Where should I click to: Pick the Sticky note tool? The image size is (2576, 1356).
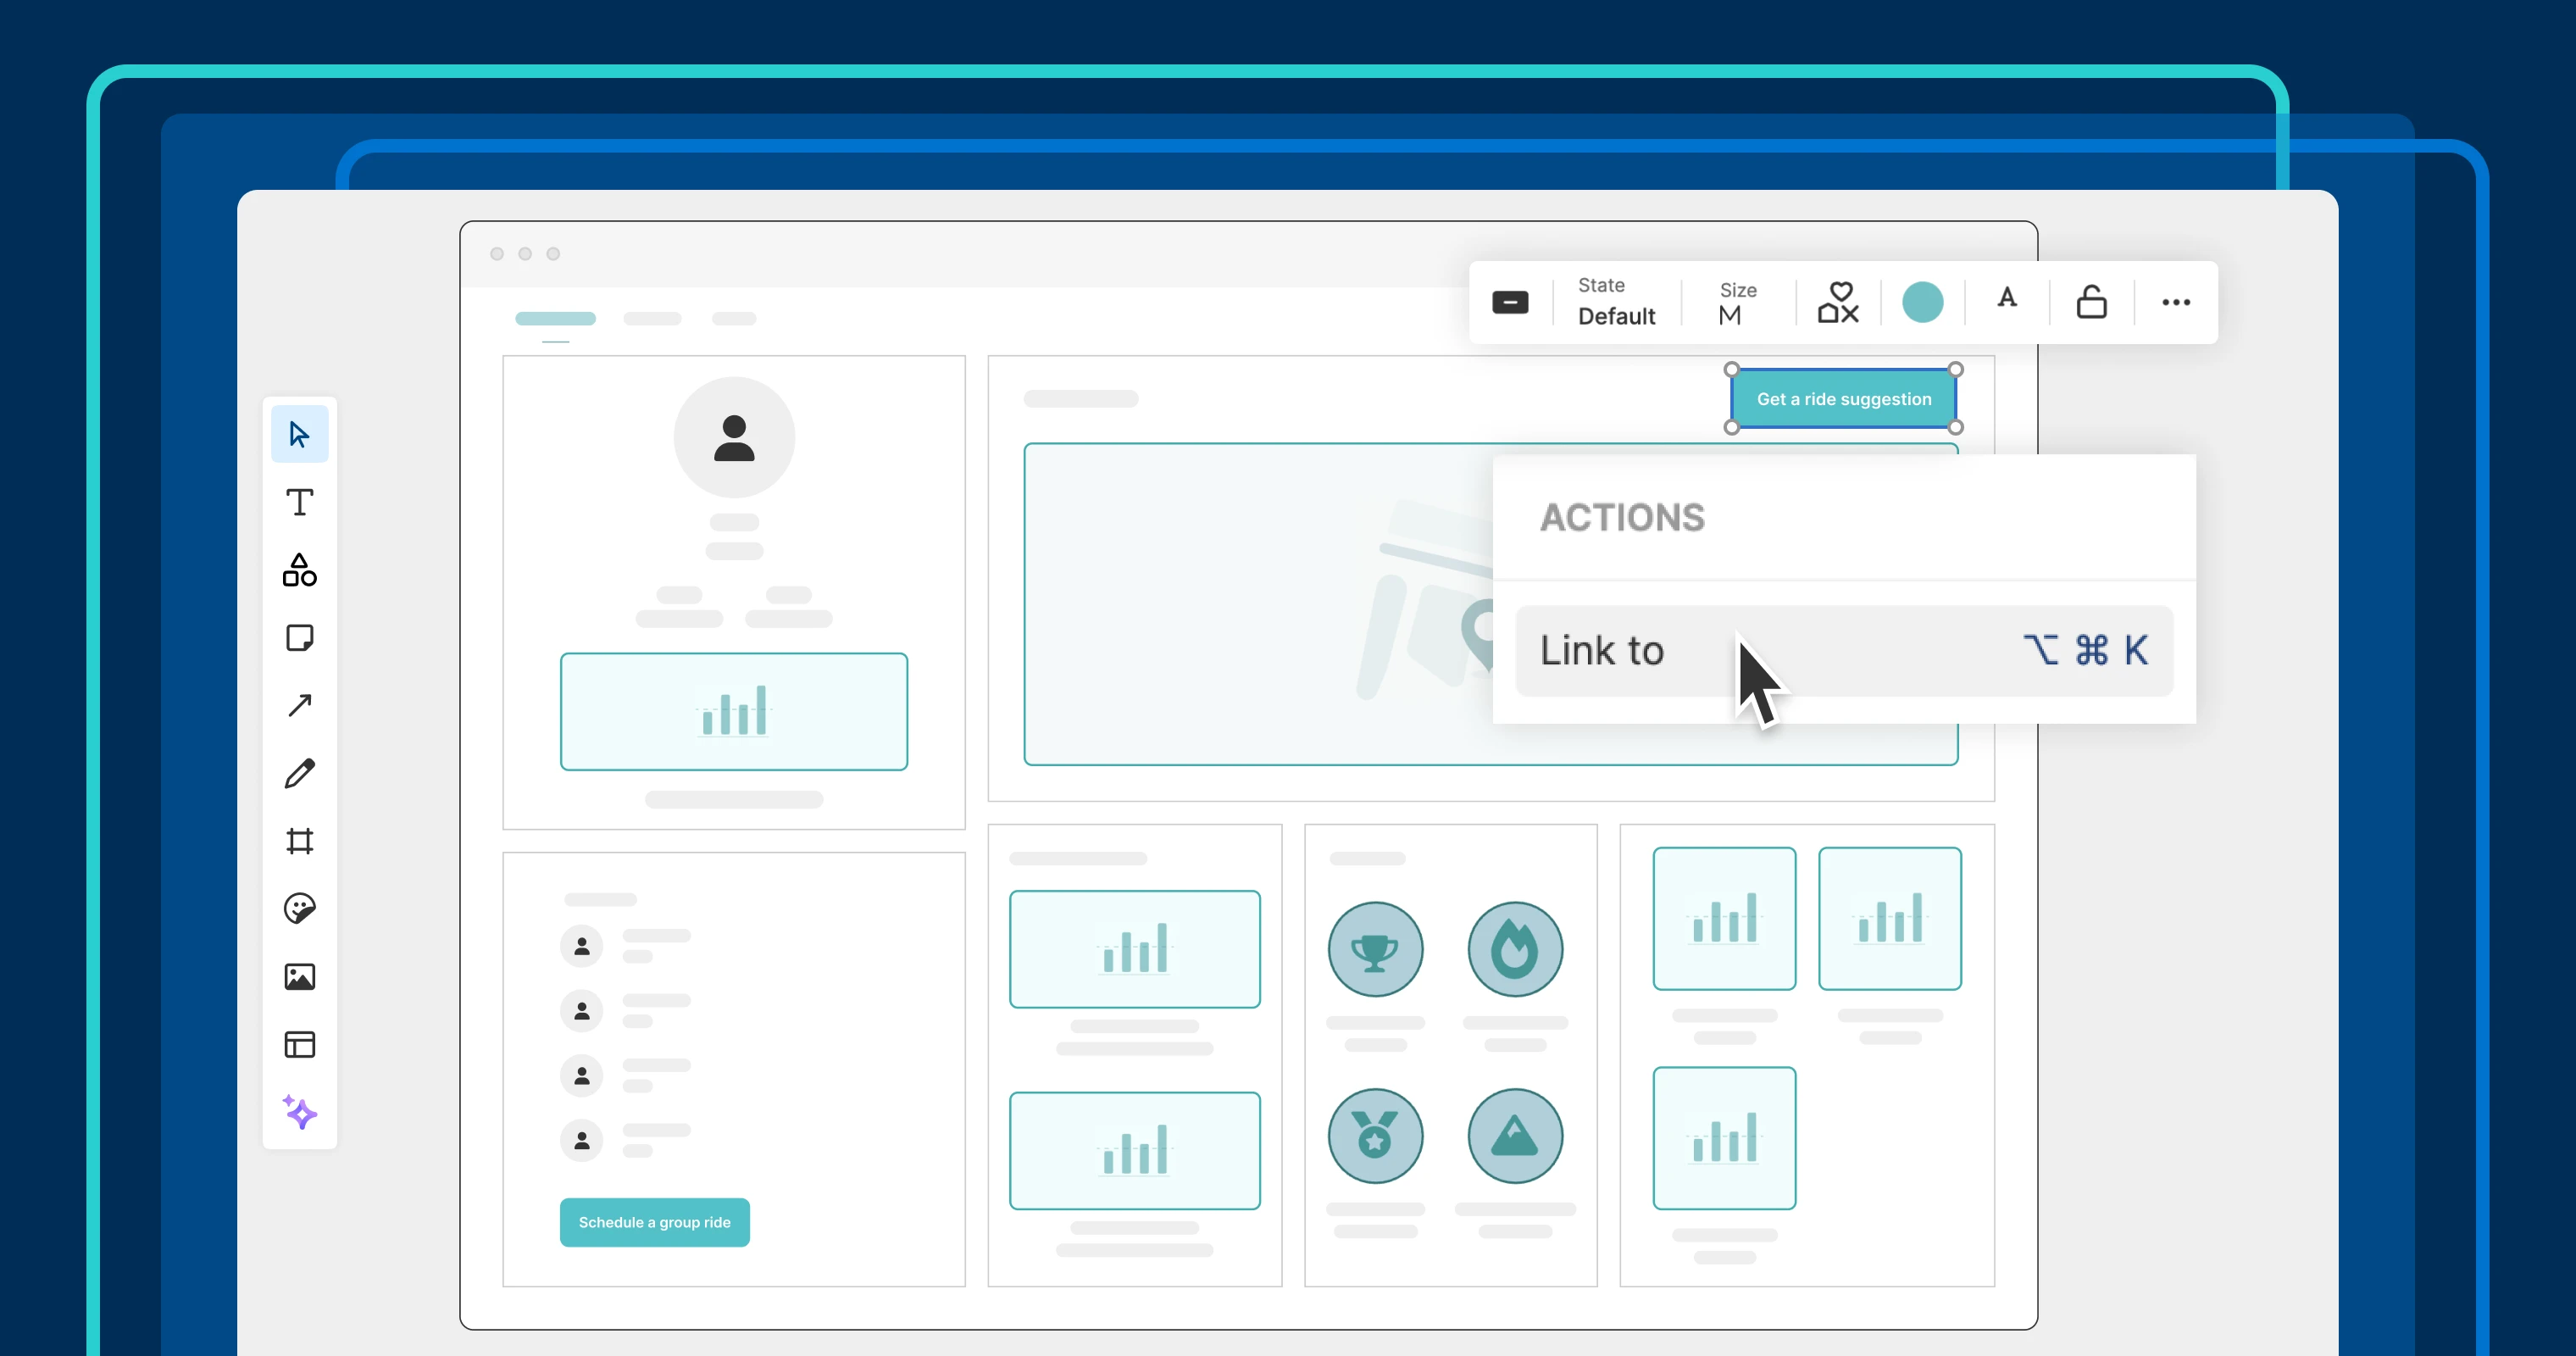tap(299, 638)
